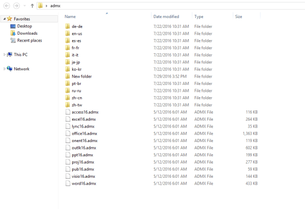305x209 pixels.
Task: Go up one folder level
Action: [x=32, y=6]
